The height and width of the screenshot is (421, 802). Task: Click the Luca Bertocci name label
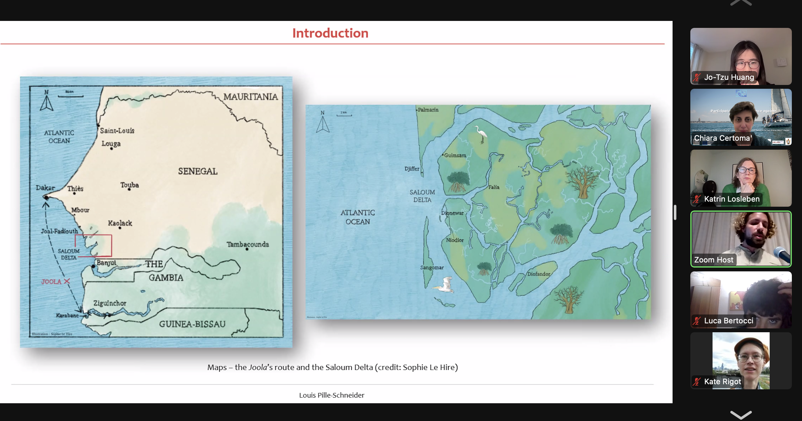pos(728,321)
